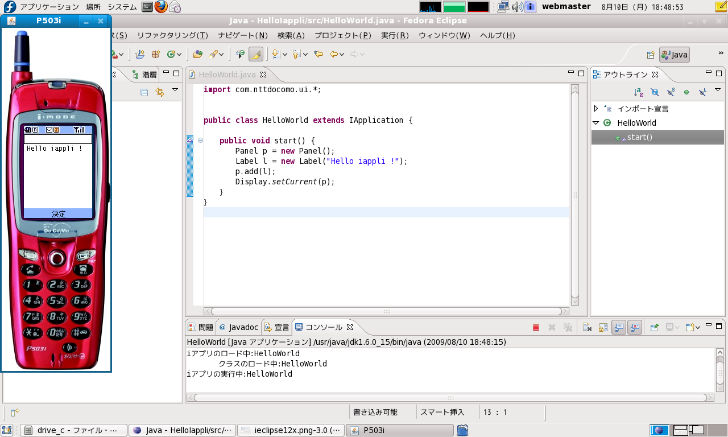The width and height of the screenshot is (728, 437).
Task: Click the コンソール console tab
Action: pyautogui.click(x=324, y=327)
